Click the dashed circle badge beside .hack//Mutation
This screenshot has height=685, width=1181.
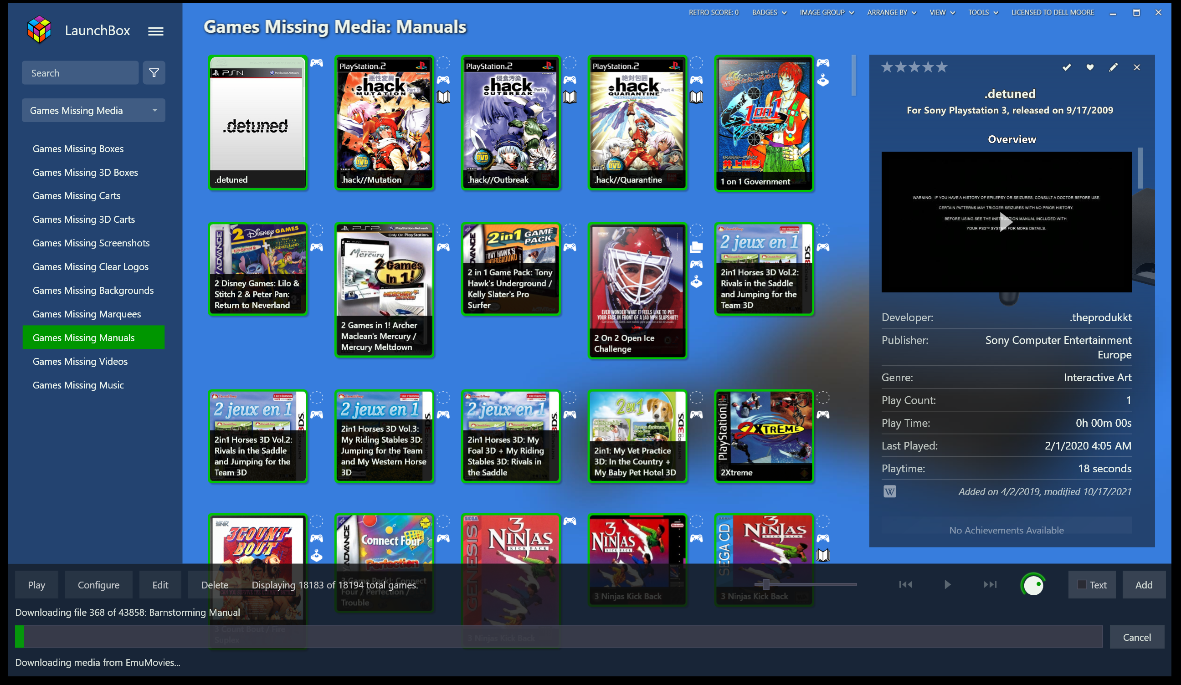pos(443,63)
